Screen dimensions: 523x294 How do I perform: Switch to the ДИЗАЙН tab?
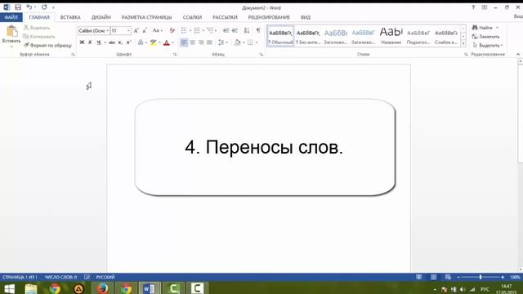tap(101, 17)
